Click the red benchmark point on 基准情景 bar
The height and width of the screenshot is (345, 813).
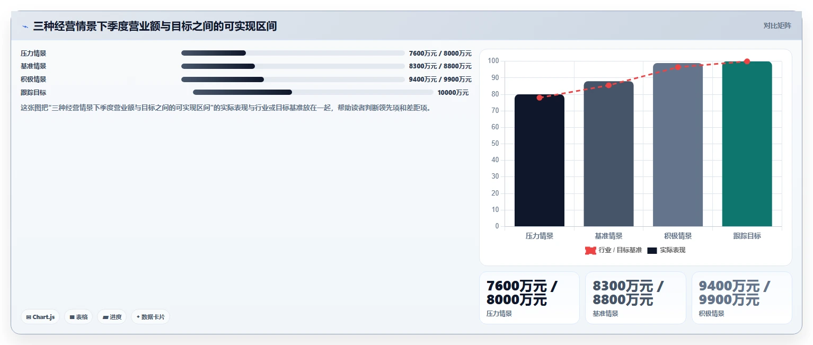pos(608,85)
